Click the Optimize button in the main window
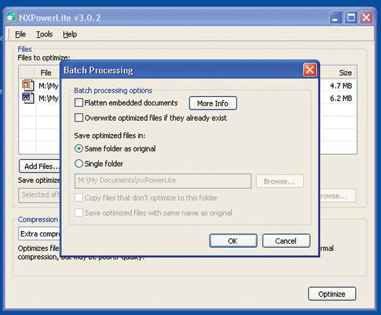Screen dimensions: 381x315 (332, 294)
